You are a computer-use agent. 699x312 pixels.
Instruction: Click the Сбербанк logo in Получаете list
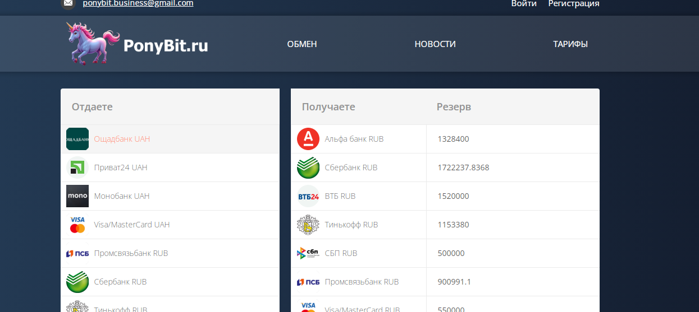[x=308, y=167]
